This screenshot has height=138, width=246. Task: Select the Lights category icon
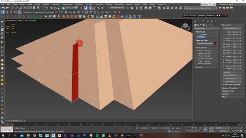[201, 25]
